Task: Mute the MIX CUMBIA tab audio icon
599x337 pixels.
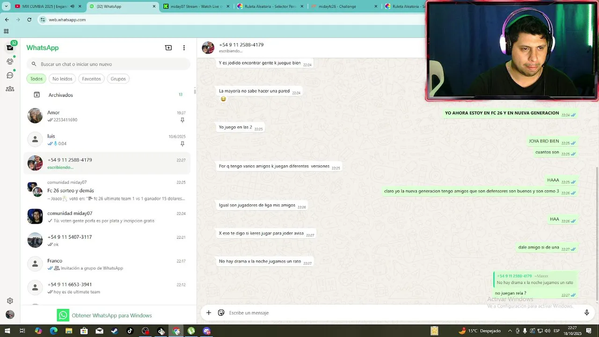Action: coord(72,7)
